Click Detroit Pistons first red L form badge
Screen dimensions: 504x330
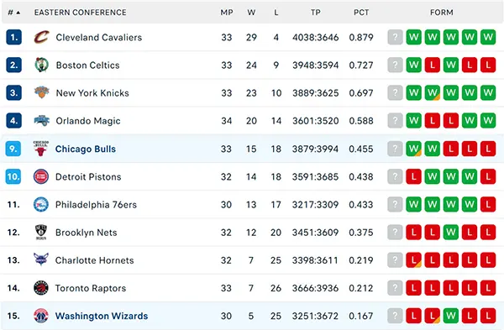pos(413,176)
